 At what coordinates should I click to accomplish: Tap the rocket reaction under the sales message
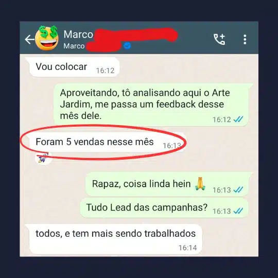click(x=43, y=158)
